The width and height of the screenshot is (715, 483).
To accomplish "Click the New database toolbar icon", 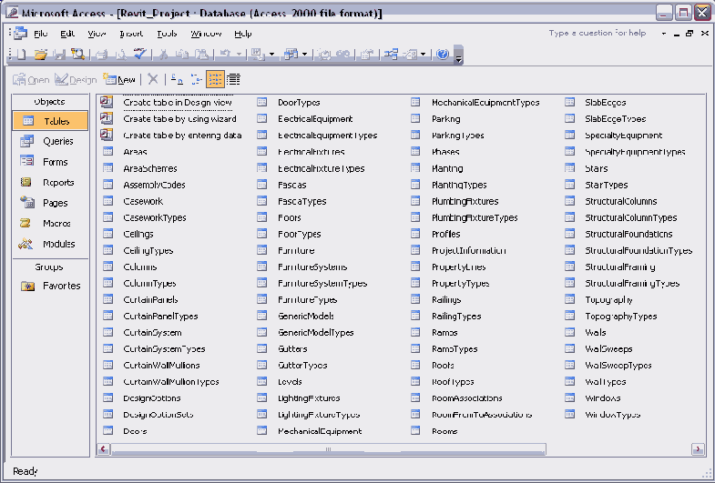I will point(21,55).
